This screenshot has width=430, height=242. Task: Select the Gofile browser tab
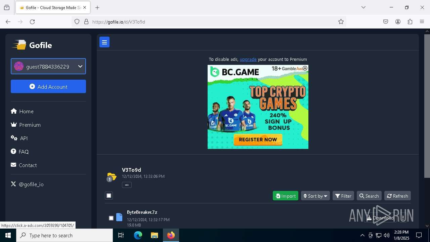[53, 7]
